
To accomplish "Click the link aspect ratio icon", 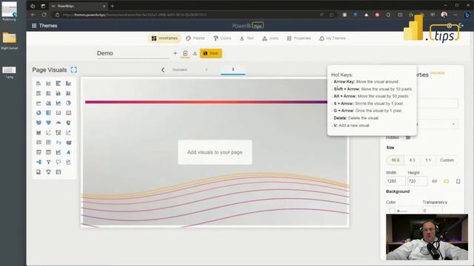I will coord(435,181).
